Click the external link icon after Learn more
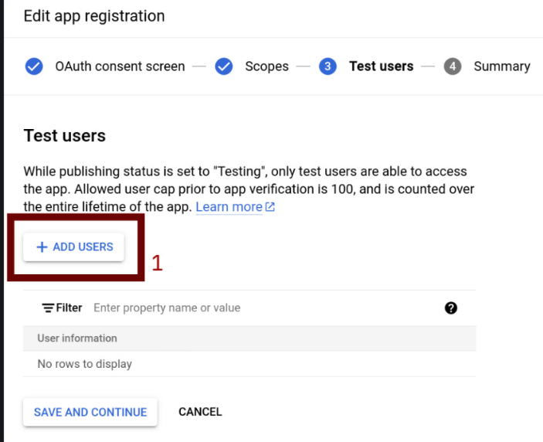Viewport: 543px width, 442px height. (x=270, y=207)
